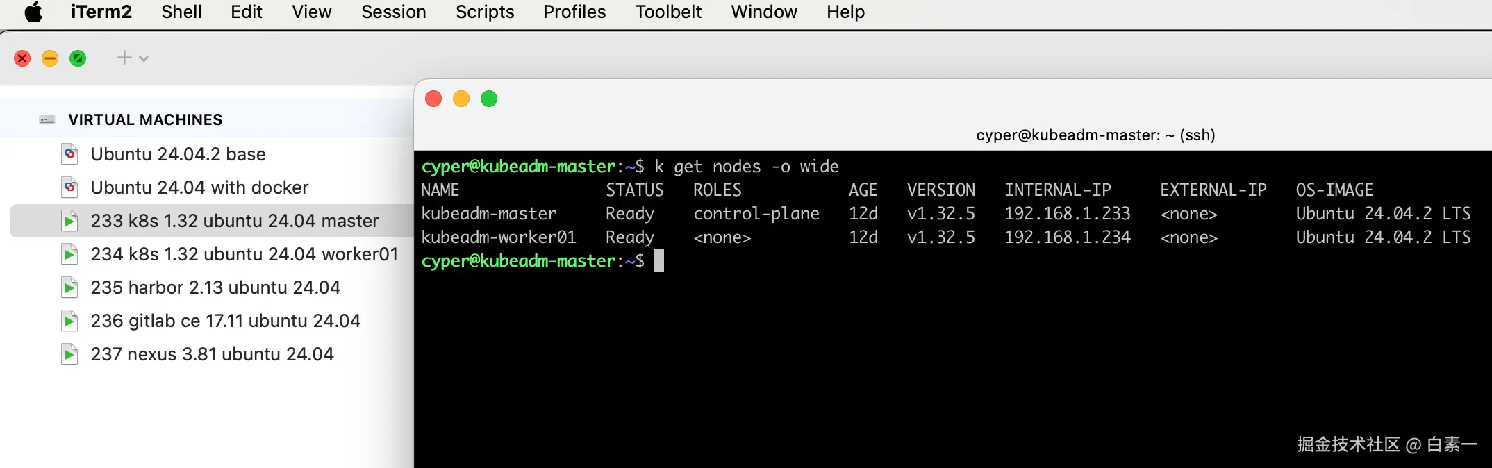Click the terminal cursor at last prompt
This screenshot has width=1492, height=468.
[659, 261]
